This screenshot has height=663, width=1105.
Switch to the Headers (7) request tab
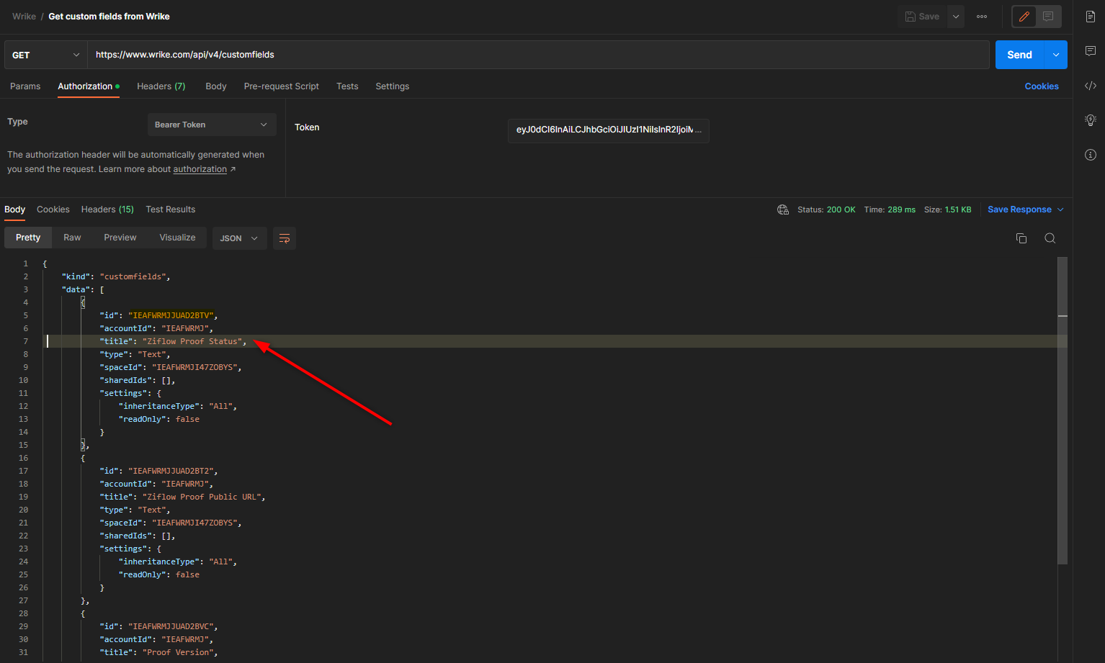(x=161, y=86)
